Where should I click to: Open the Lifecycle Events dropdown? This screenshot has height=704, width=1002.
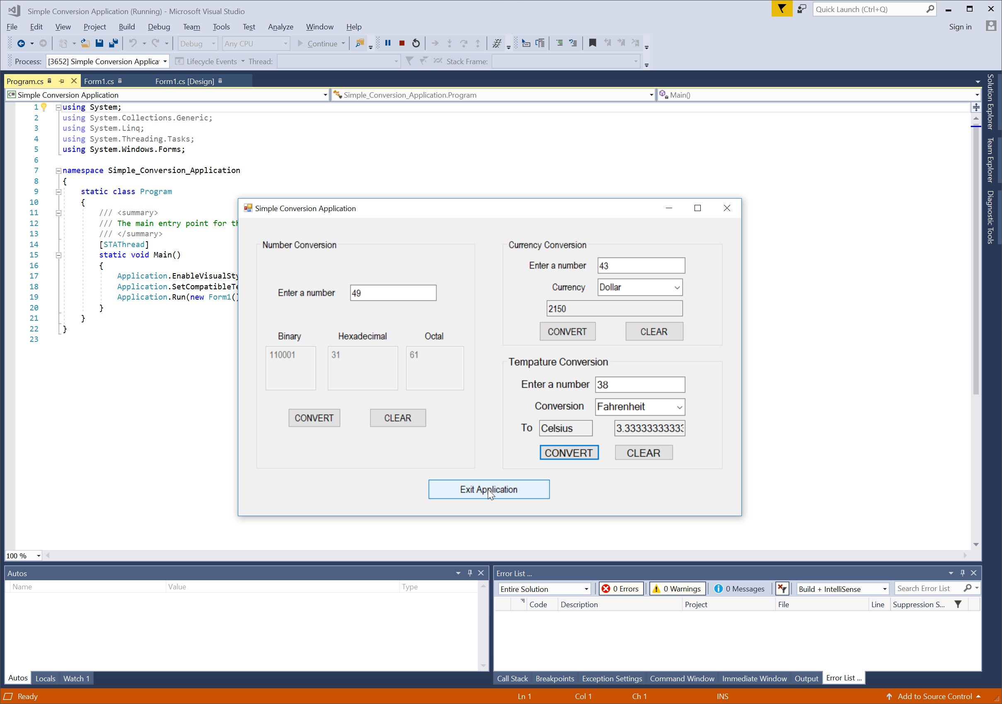pos(210,62)
